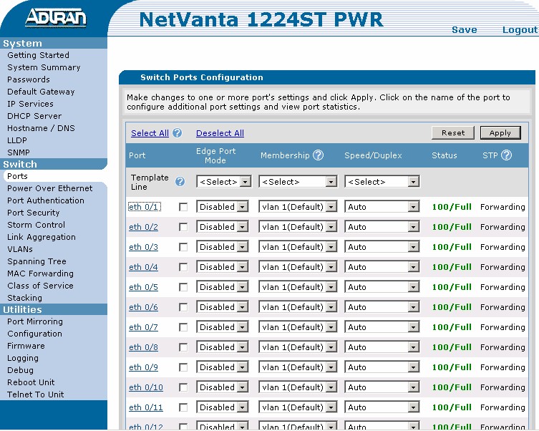The image size is (539, 431).
Task: Click the Deselect All link
Action: coord(220,133)
